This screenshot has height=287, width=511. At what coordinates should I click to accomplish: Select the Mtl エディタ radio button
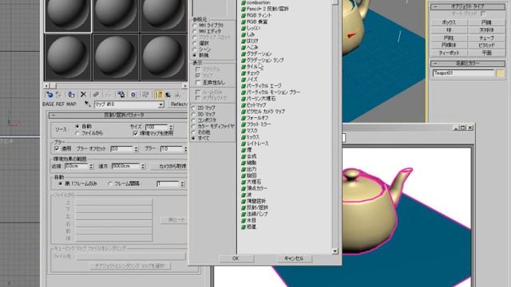[x=195, y=31]
